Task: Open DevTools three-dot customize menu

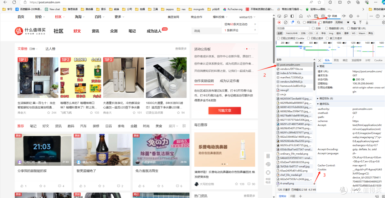Action: pyautogui.click(x=371, y=16)
